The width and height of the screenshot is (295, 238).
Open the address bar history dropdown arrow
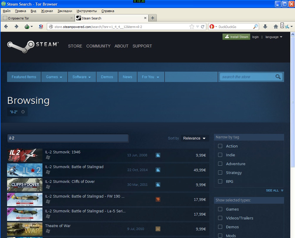[x=197, y=27]
